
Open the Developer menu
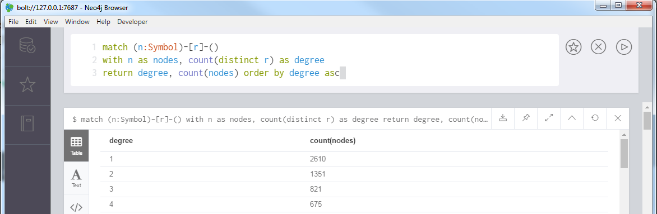point(132,22)
